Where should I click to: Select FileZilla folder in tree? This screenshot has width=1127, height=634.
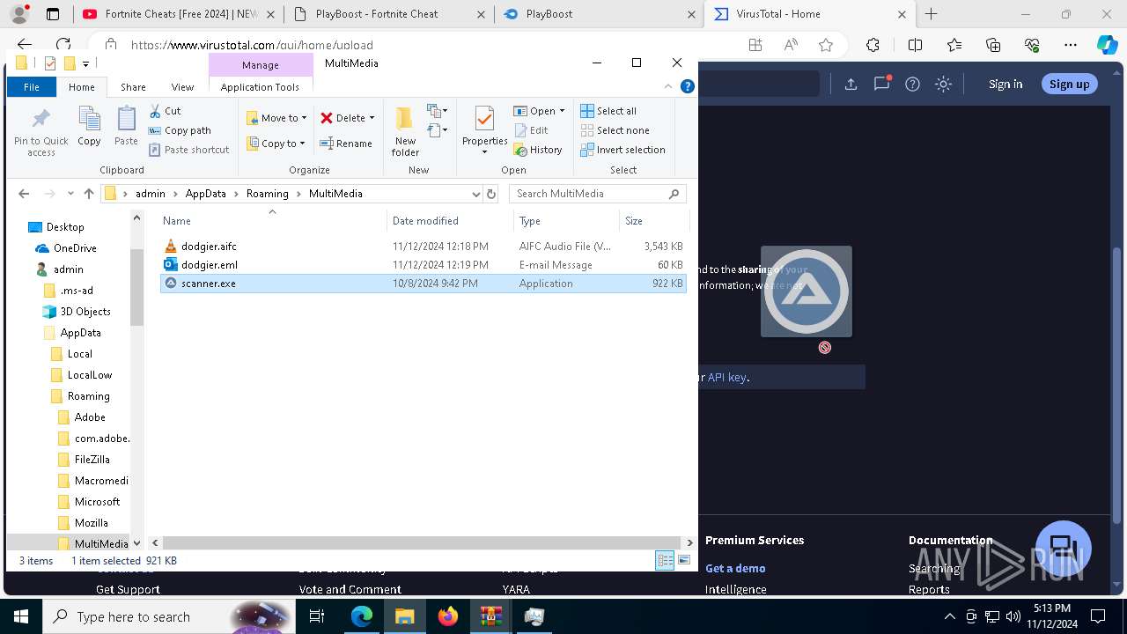click(x=92, y=460)
